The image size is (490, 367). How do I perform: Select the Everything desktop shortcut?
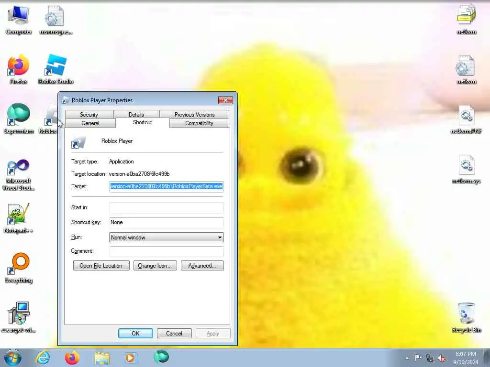click(x=19, y=268)
